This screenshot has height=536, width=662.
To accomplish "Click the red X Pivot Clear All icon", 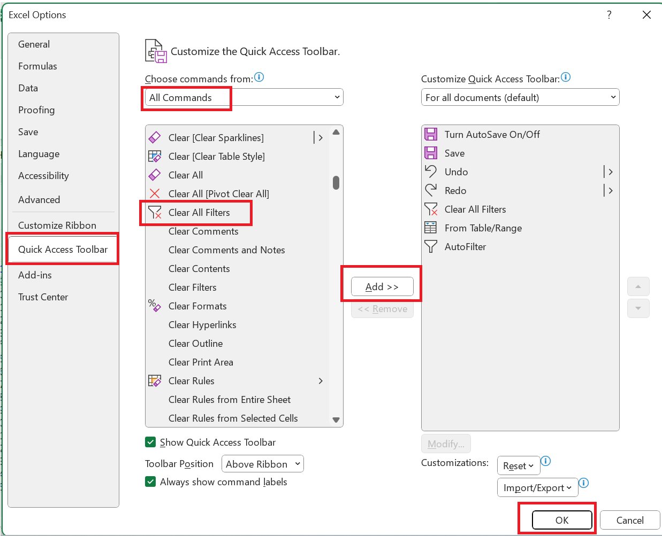I will point(155,193).
